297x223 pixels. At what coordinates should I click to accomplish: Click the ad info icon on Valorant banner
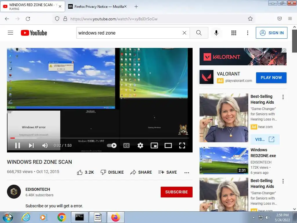[284, 50]
